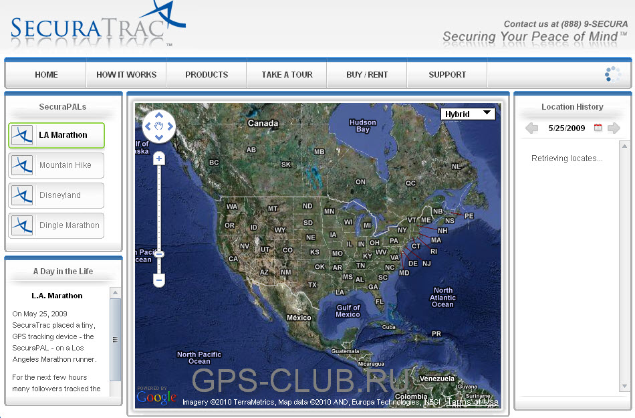This screenshot has height=418, width=635.
Task: Go to next date in Location History
Action: point(614,128)
